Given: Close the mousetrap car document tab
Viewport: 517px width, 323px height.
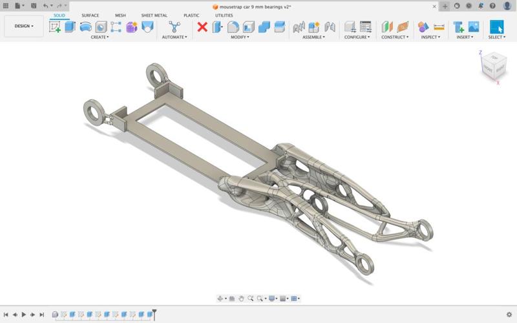Looking at the screenshot, I should (x=434, y=6).
